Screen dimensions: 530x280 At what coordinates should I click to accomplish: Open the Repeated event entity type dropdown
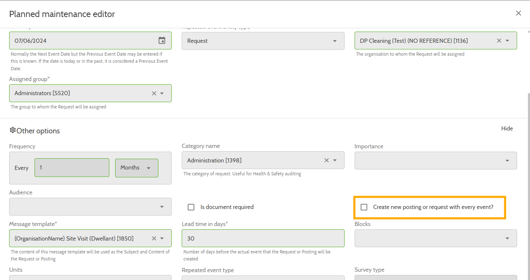335,41
